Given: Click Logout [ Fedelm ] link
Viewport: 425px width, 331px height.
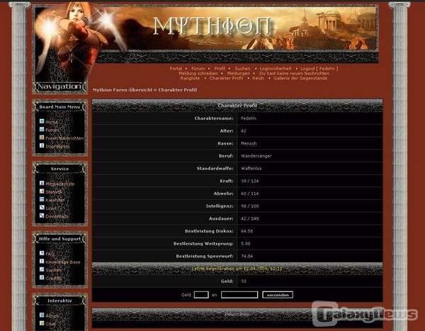Looking at the screenshot, I should click(319, 69).
